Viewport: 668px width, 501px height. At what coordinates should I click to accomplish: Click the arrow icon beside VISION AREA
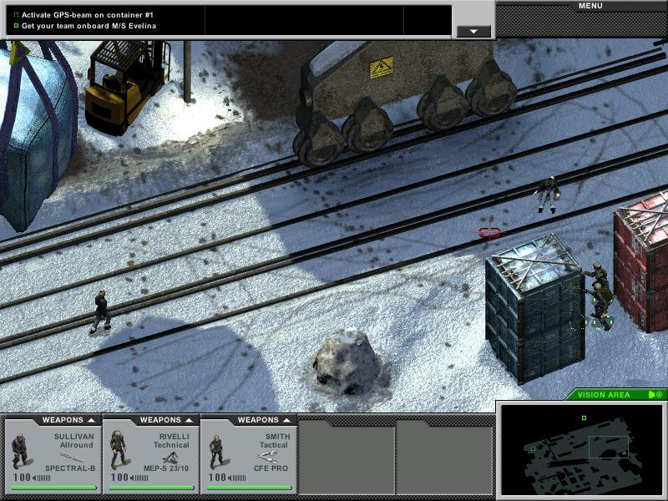pyautogui.click(x=651, y=395)
